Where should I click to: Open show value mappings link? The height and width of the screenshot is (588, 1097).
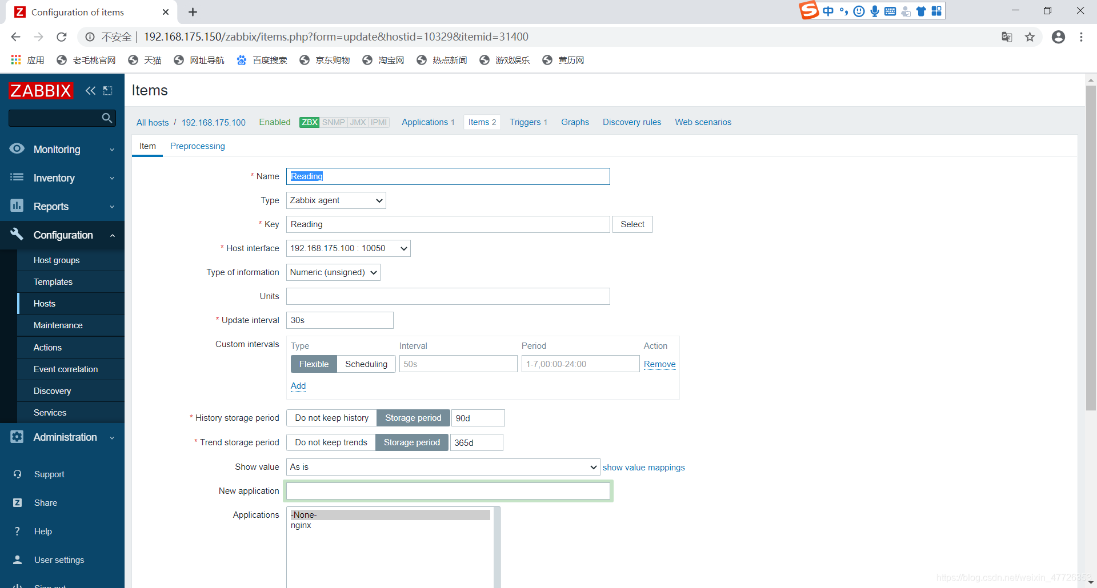pos(643,468)
